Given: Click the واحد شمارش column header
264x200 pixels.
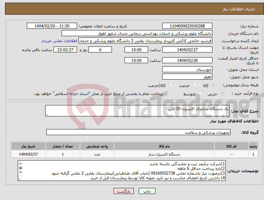Looking at the screenshot, I should coord(97,146).
